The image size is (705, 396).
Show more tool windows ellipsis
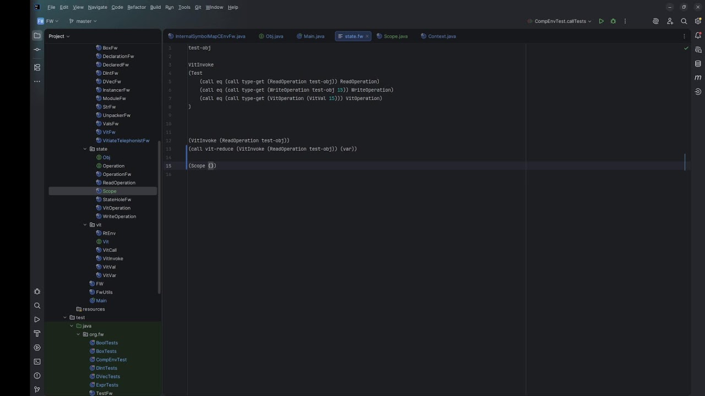coord(37,81)
